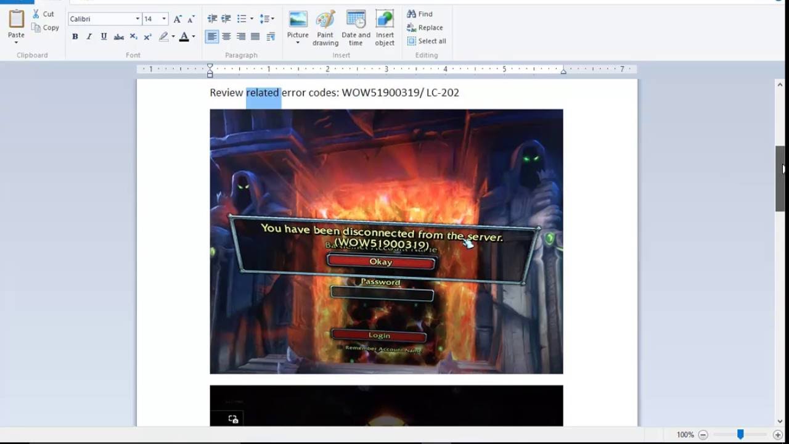Toggle italic formatting
Viewport: 789px width, 444px height.
pos(89,37)
